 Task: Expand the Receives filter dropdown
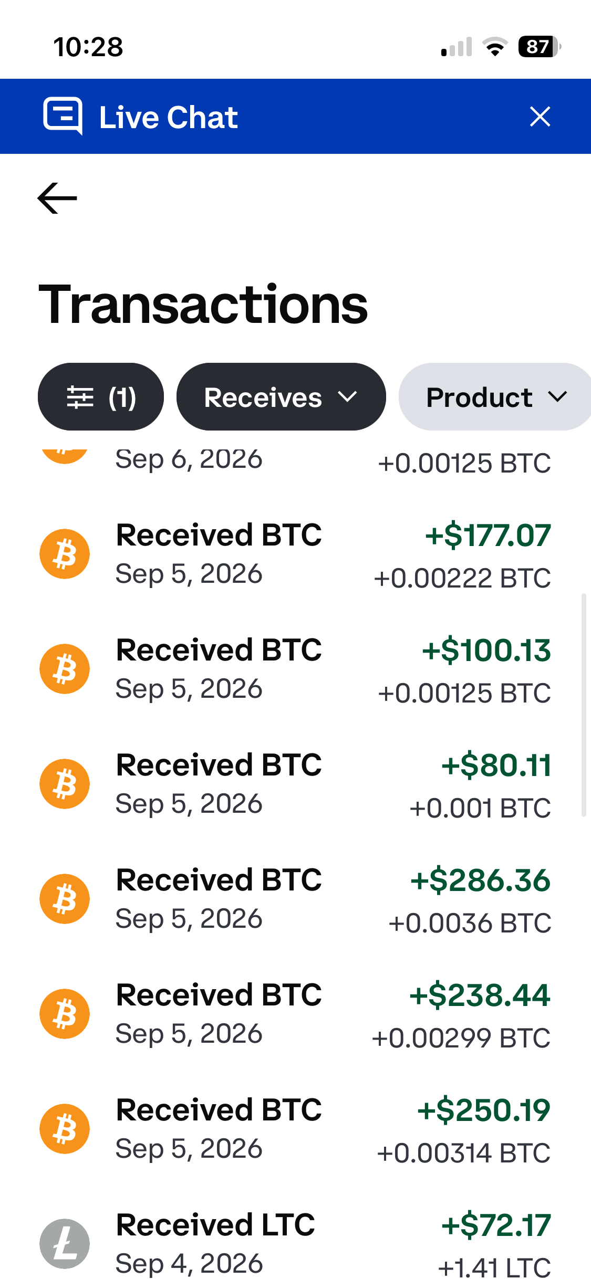click(281, 397)
